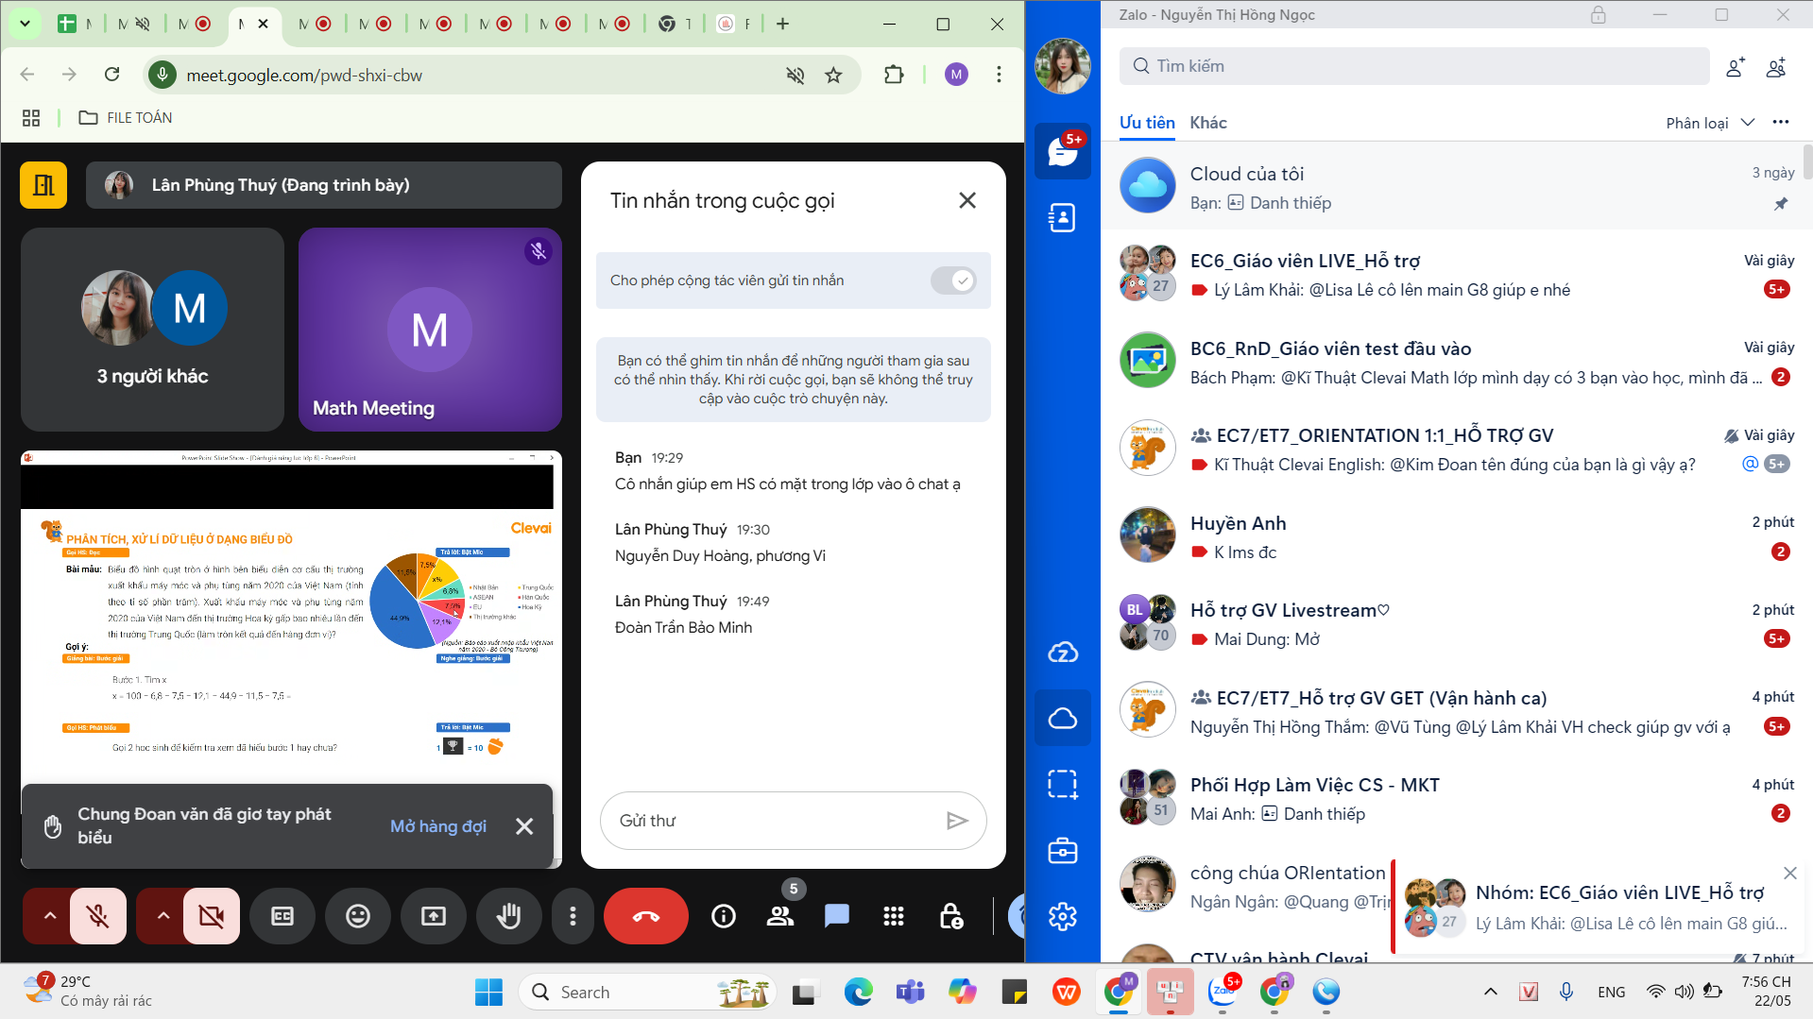Click the Windows taskbar Search box
This screenshot has height=1019, width=1813.
click(x=648, y=993)
